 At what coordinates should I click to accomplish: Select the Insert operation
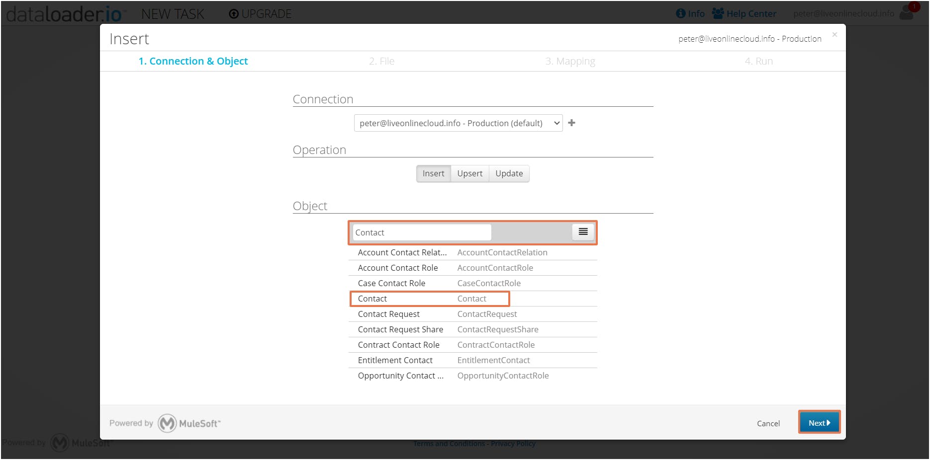[433, 173]
